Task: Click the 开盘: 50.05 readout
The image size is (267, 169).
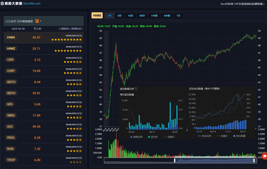Action: [118, 26]
